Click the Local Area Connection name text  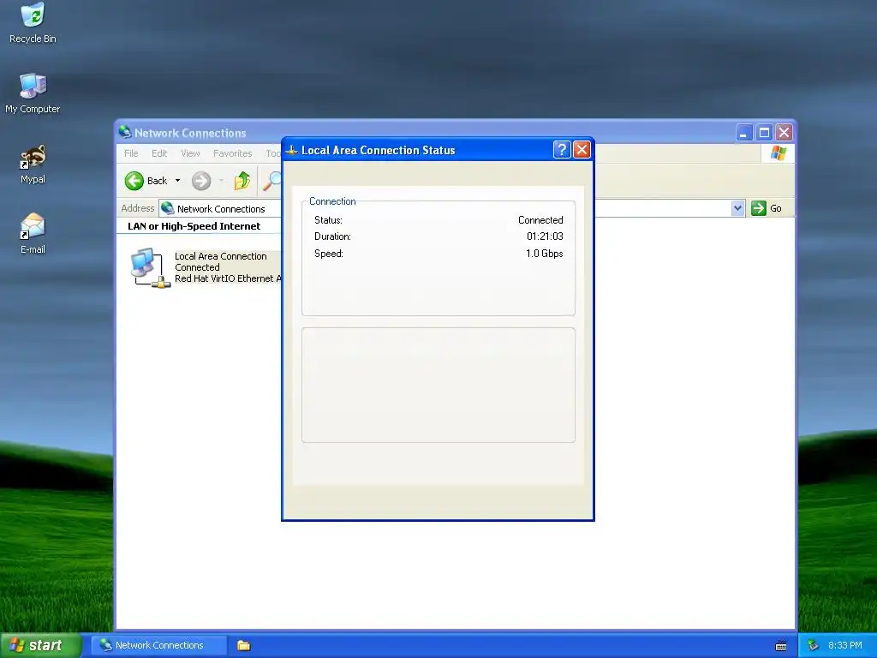(220, 256)
